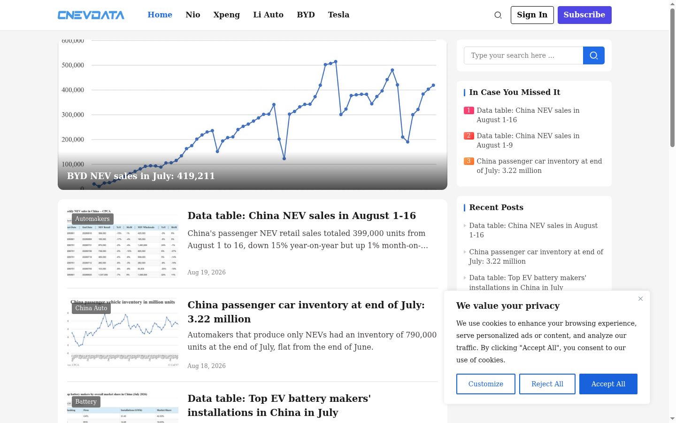The height and width of the screenshot is (423, 676).
Task: Click excerpt 'China's passenger NEV retail sales totaled 399,000'
Action: coord(308,240)
